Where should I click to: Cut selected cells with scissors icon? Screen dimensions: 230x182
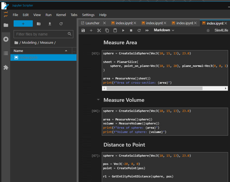(x=99, y=30)
